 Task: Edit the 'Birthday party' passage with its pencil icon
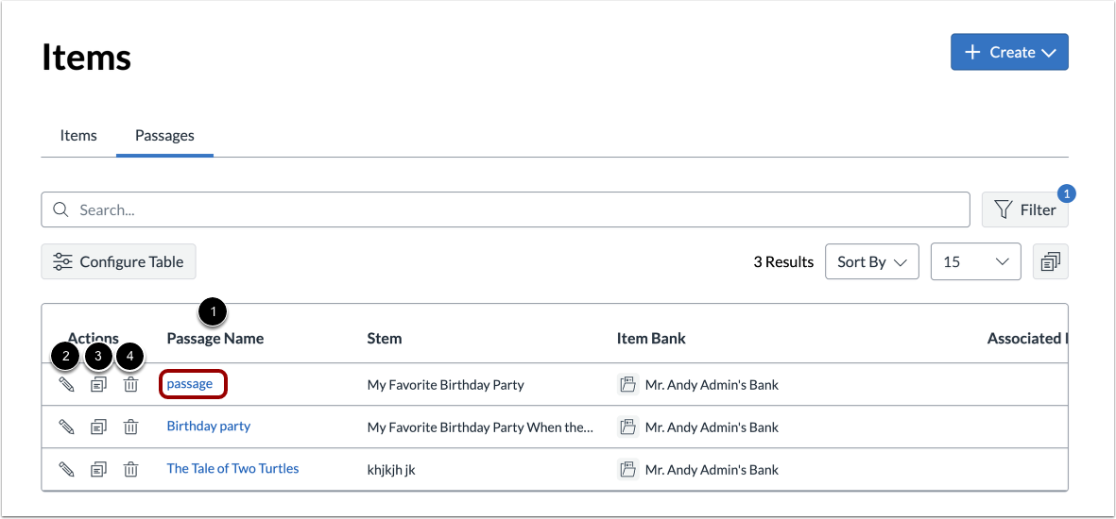66,427
